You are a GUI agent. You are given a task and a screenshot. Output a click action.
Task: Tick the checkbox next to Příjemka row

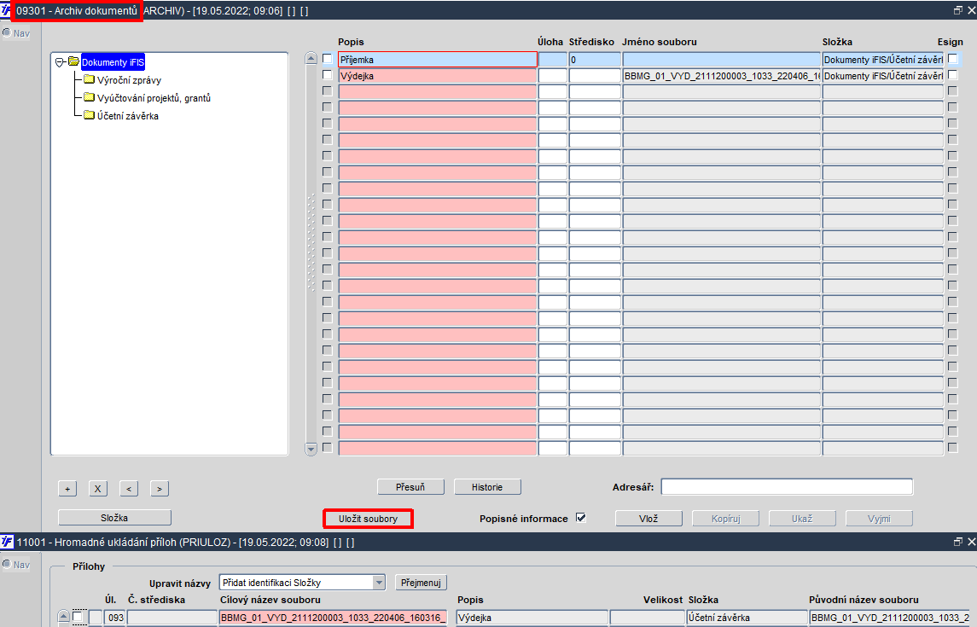327,59
